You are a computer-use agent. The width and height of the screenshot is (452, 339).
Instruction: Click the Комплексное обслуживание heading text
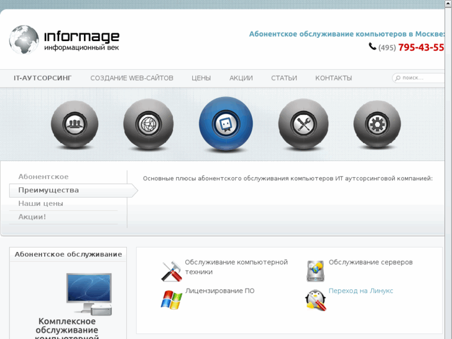(67, 328)
